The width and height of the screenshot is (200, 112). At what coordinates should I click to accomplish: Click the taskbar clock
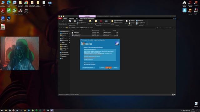point(193,110)
